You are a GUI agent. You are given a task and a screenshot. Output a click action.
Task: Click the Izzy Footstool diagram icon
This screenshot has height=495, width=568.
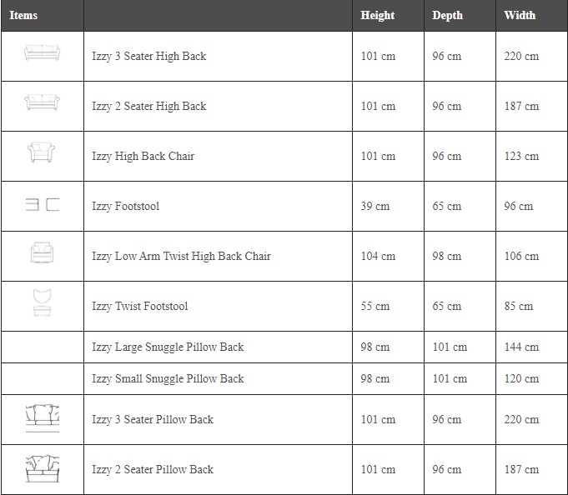(x=42, y=205)
